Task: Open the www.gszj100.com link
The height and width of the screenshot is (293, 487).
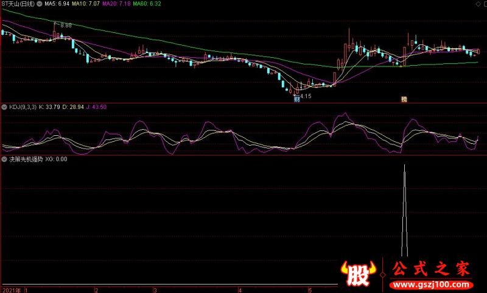Action: pyautogui.click(x=432, y=284)
